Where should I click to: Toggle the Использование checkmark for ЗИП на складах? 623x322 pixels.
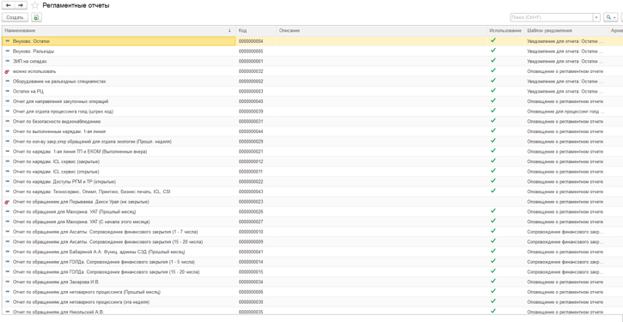point(493,60)
